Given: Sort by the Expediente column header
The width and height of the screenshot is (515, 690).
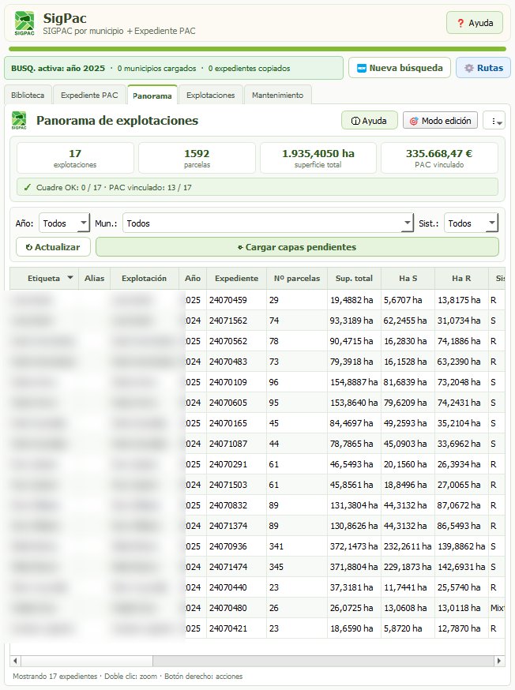Looking at the screenshot, I should 236,278.
